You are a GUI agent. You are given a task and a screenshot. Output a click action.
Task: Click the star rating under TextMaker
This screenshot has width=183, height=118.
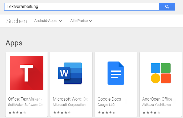point(17,113)
